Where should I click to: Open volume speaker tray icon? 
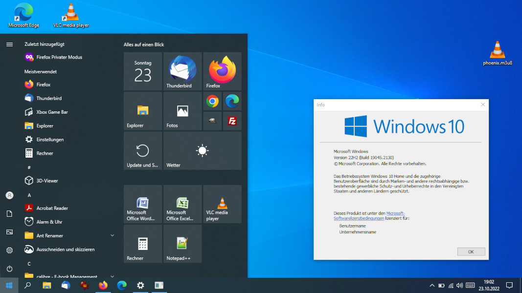[460, 285]
